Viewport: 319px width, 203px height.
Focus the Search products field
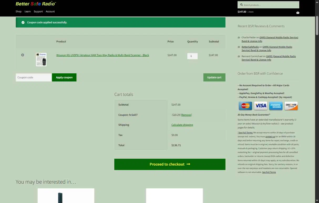(x=268, y=5)
